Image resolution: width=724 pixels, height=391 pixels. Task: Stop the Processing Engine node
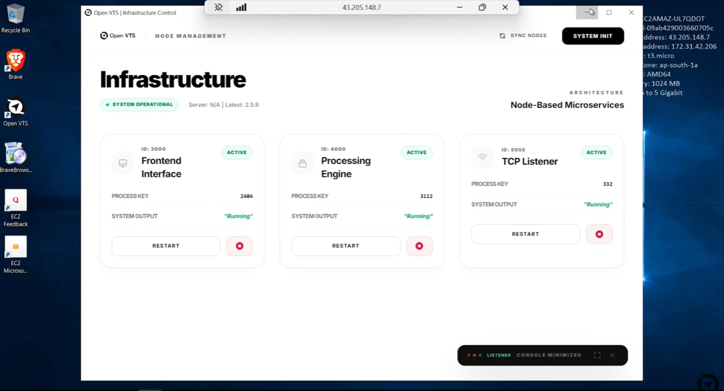pos(419,246)
